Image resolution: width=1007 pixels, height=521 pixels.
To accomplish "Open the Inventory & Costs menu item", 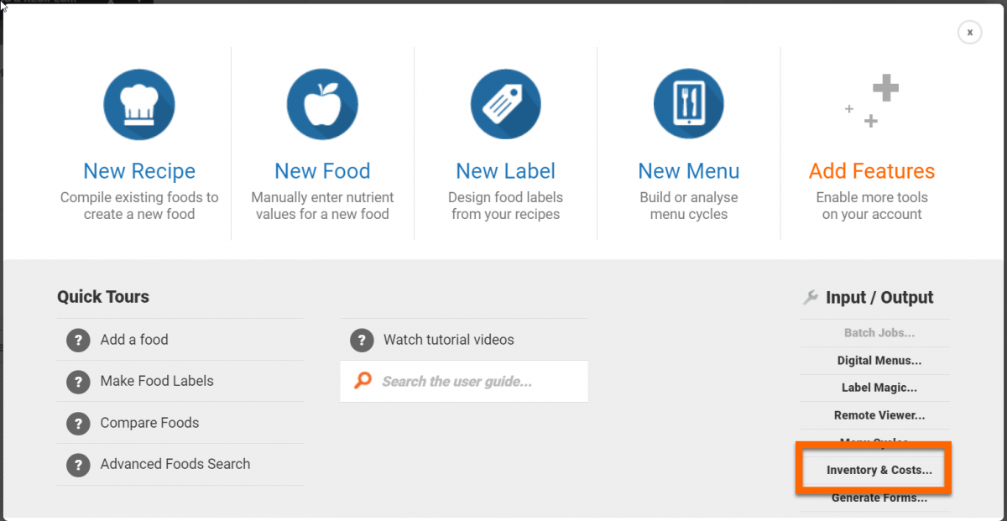I will pos(879,470).
